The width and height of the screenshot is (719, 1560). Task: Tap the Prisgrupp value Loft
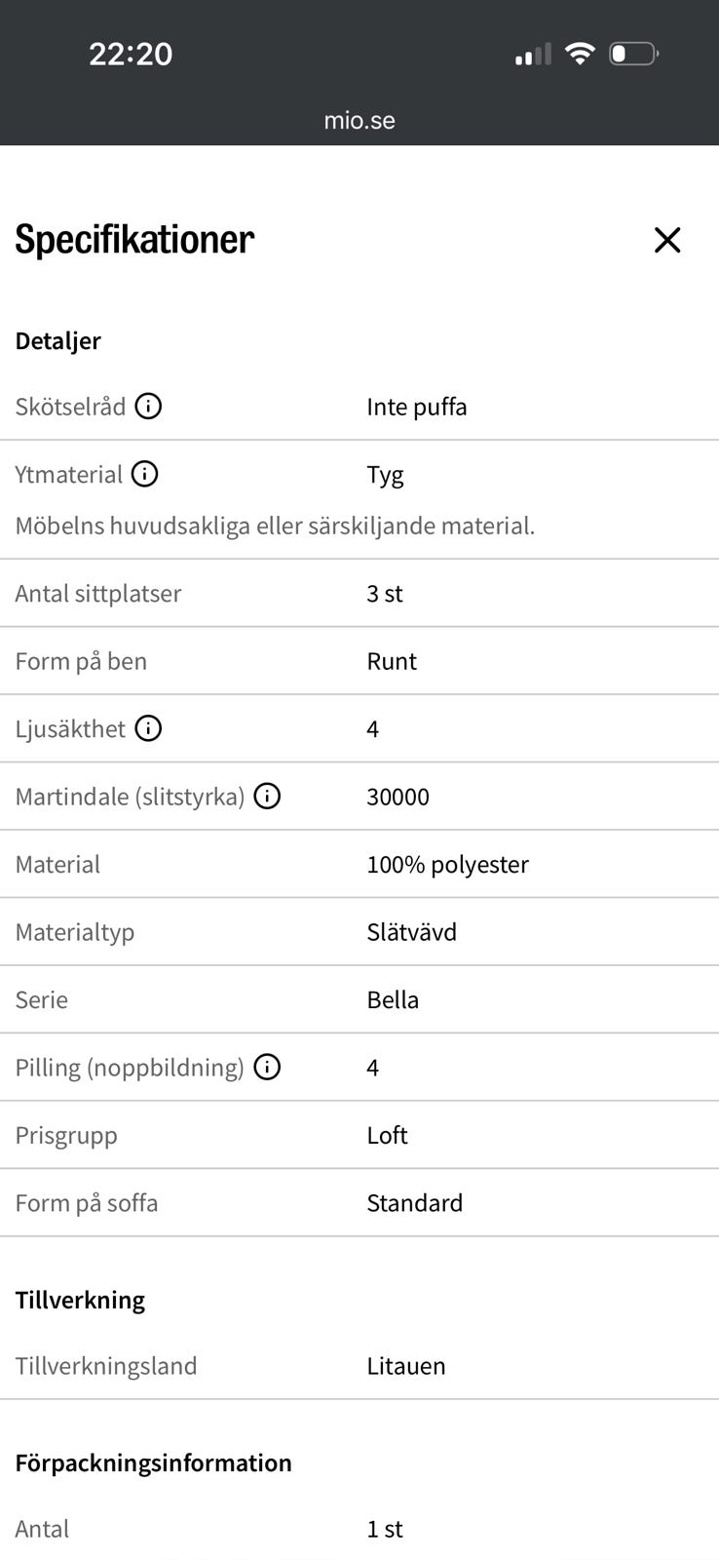(x=387, y=1136)
